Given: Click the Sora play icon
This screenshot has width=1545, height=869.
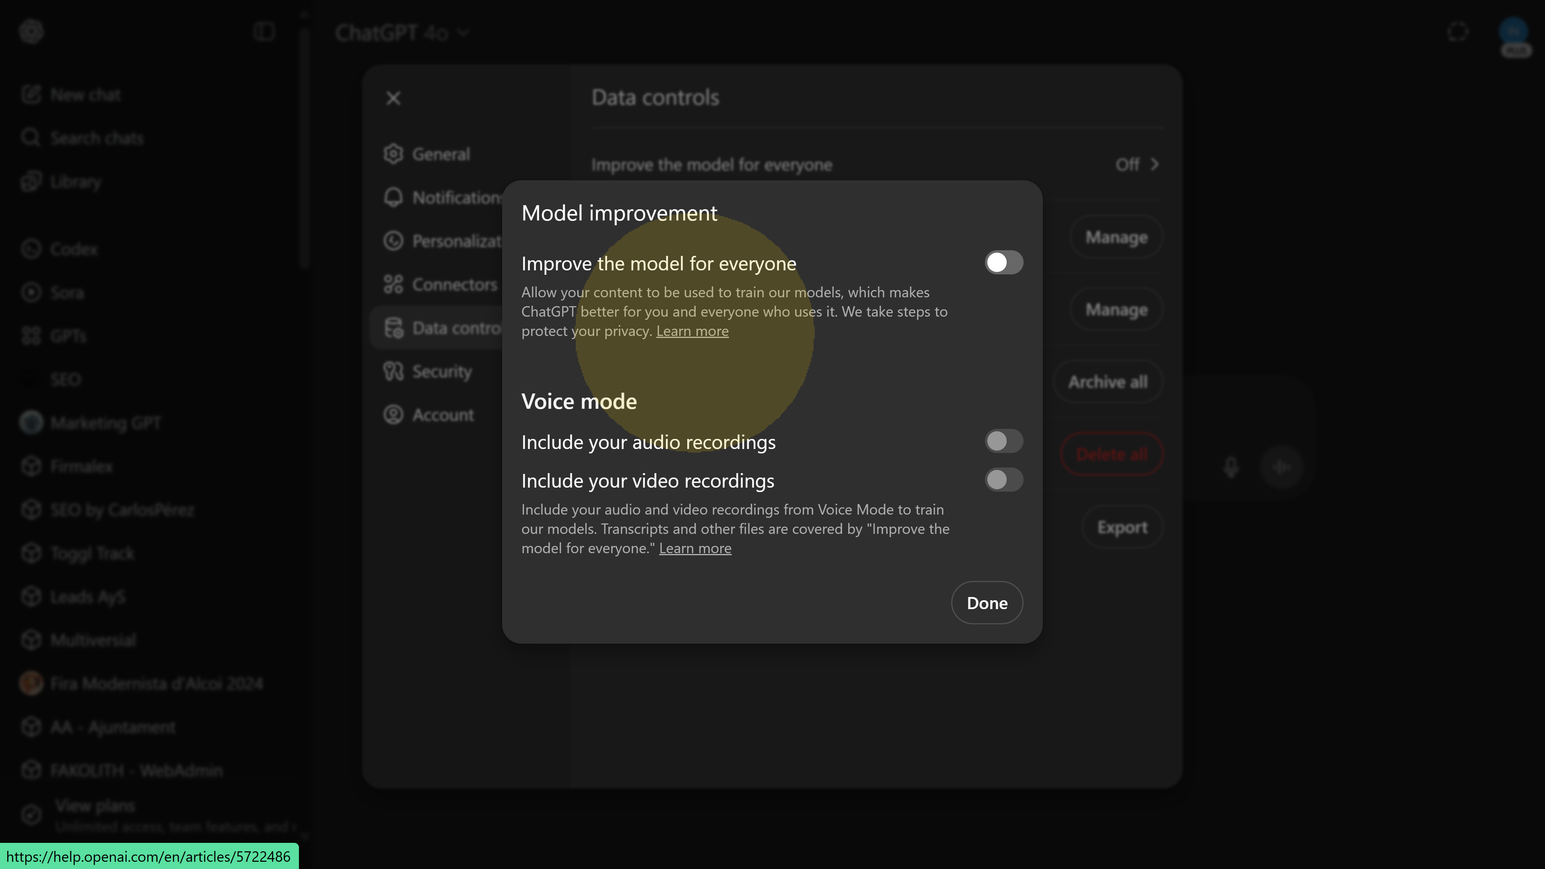Looking at the screenshot, I should pos(31,292).
